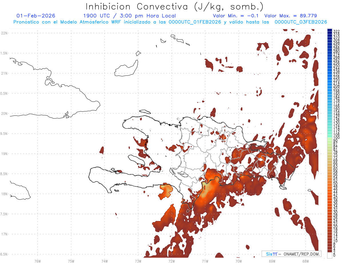The height and width of the screenshot is (265, 343).
Task: Select the date text "01-Feb-2026"
Action: (x=36, y=16)
